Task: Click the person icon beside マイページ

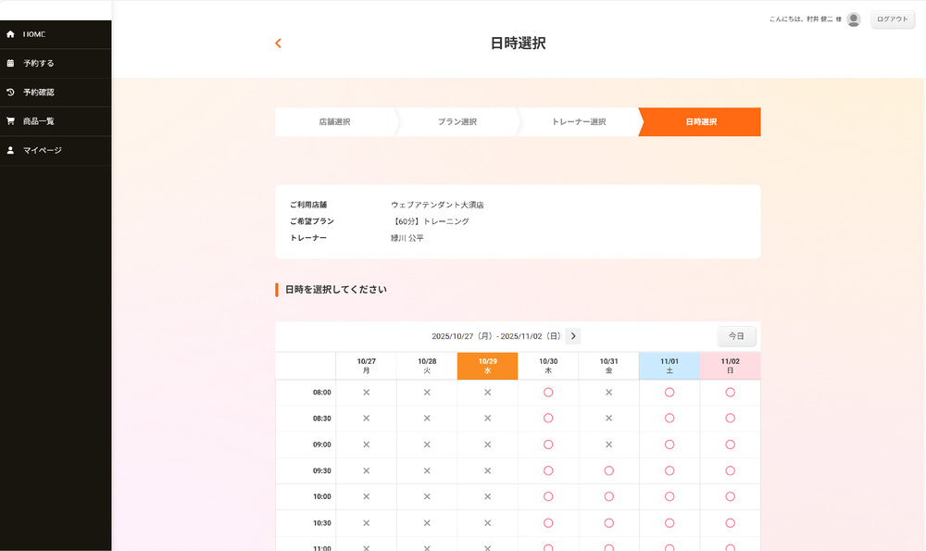Action: [10, 150]
